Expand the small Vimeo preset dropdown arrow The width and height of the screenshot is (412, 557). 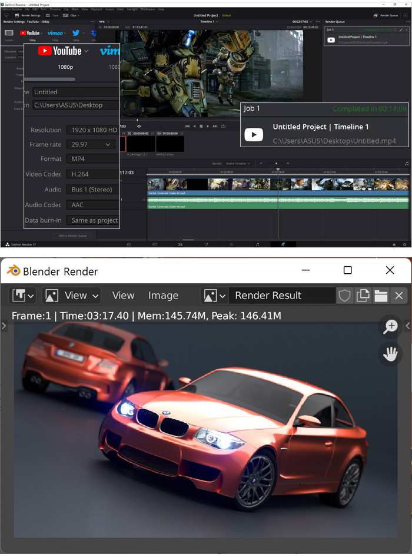(x=65, y=33)
